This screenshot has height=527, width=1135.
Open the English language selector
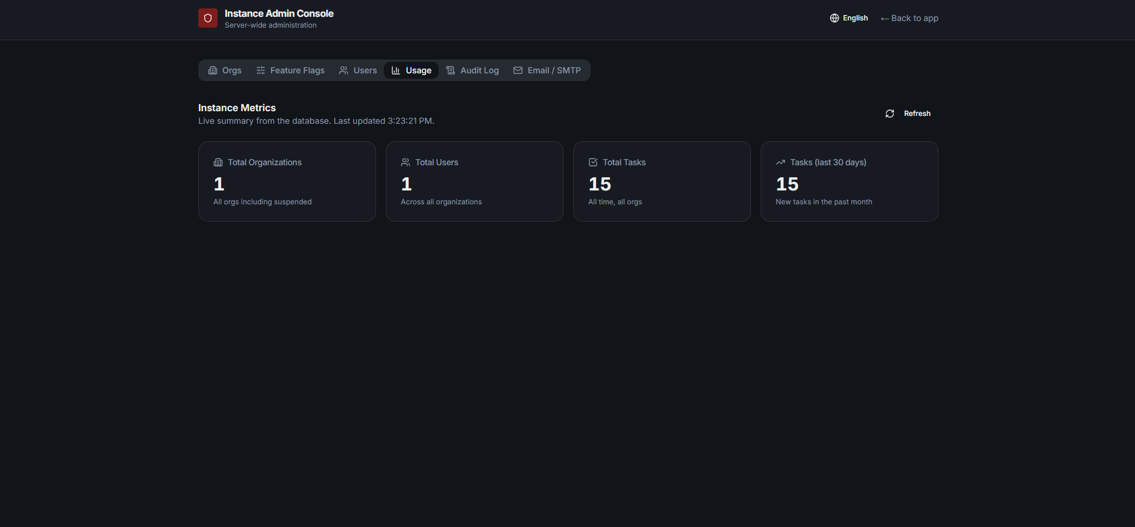click(849, 18)
